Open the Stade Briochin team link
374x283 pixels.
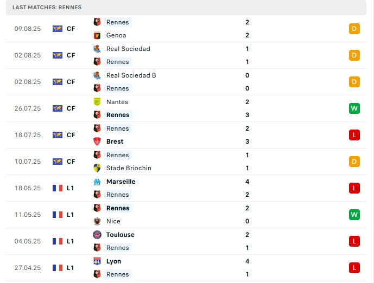[x=129, y=168]
